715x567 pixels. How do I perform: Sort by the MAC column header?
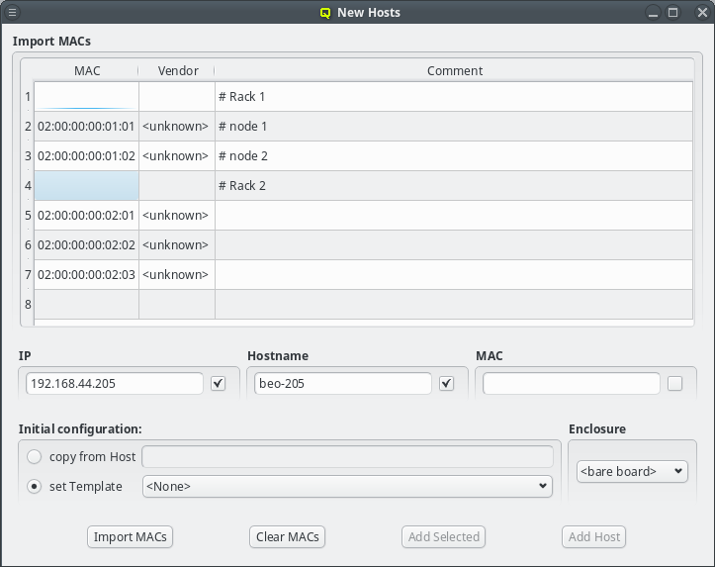coord(87,71)
